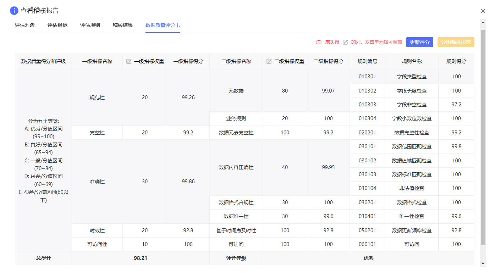Screen dimensions: 495x273
Task: Click edit icon in 一级指标权重 header
Action: [x=129, y=61]
